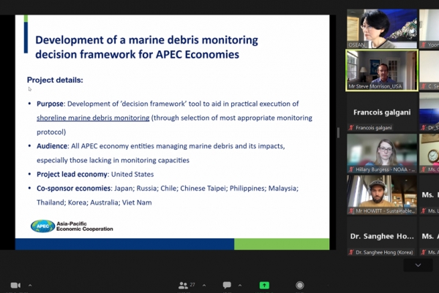Click the bold 'Purpose' label

[x=50, y=104]
